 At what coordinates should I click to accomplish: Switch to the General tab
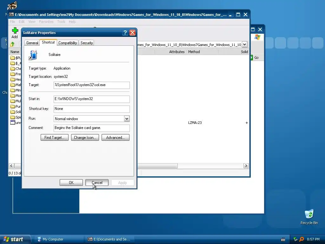coord(32,43)
